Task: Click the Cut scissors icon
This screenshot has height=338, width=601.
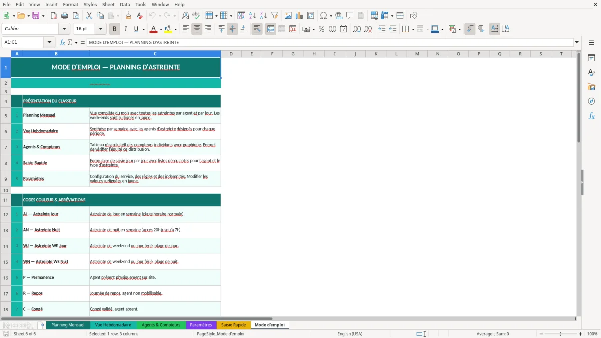Action: pos(89,16)
